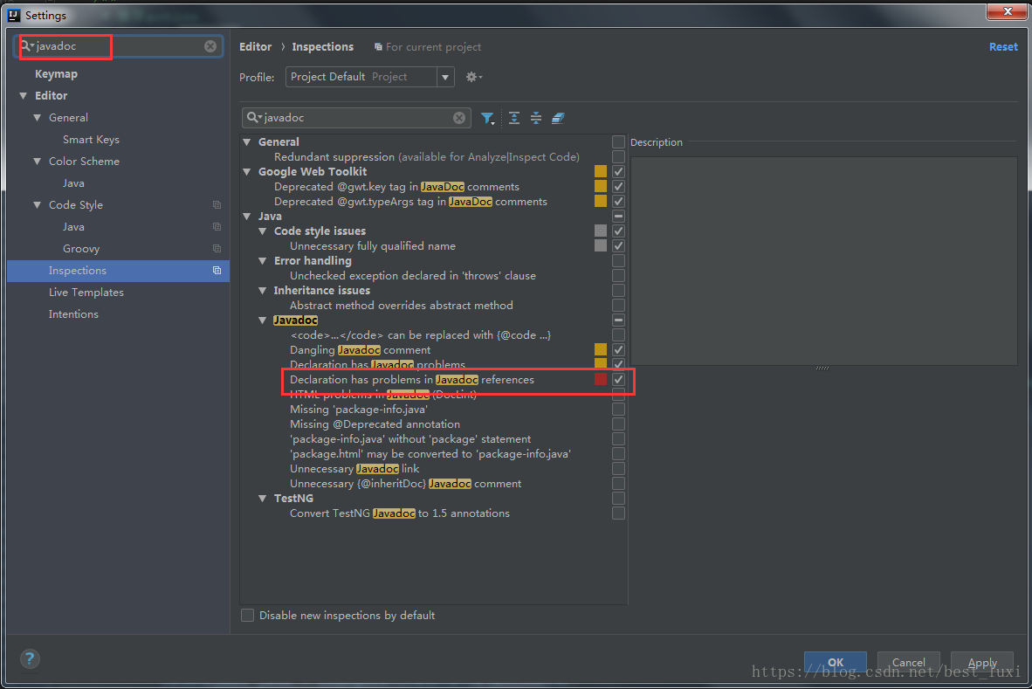
Task: Click the help question mark icon
Action: 30,659
